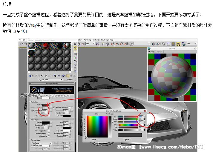
Task: Click the Put to Library icon
Action: click(x=55, y=76)
